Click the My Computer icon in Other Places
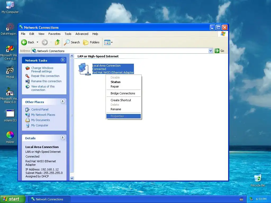 coord(27,126)
